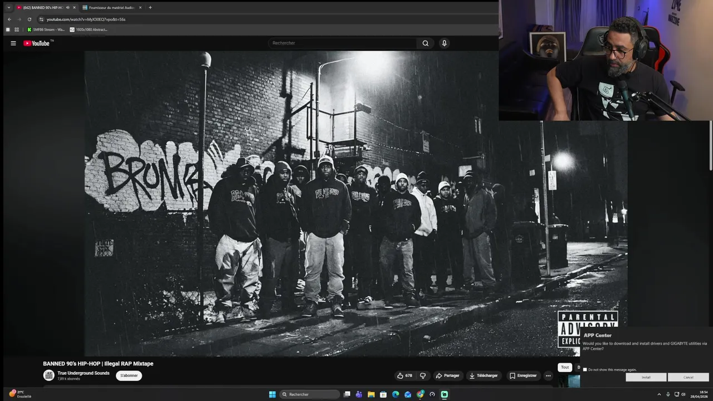Launch Microsoft Teams from the taskbar

(359, 394)
